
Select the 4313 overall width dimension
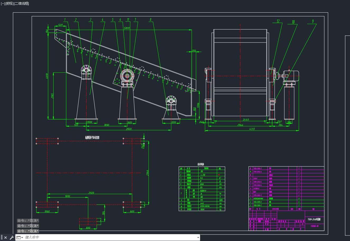[x=252, y=129]
